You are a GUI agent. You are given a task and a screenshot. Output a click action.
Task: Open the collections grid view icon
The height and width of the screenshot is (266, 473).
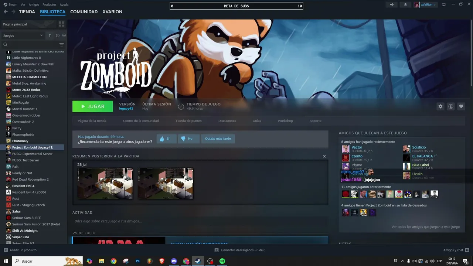pos(61,24)
